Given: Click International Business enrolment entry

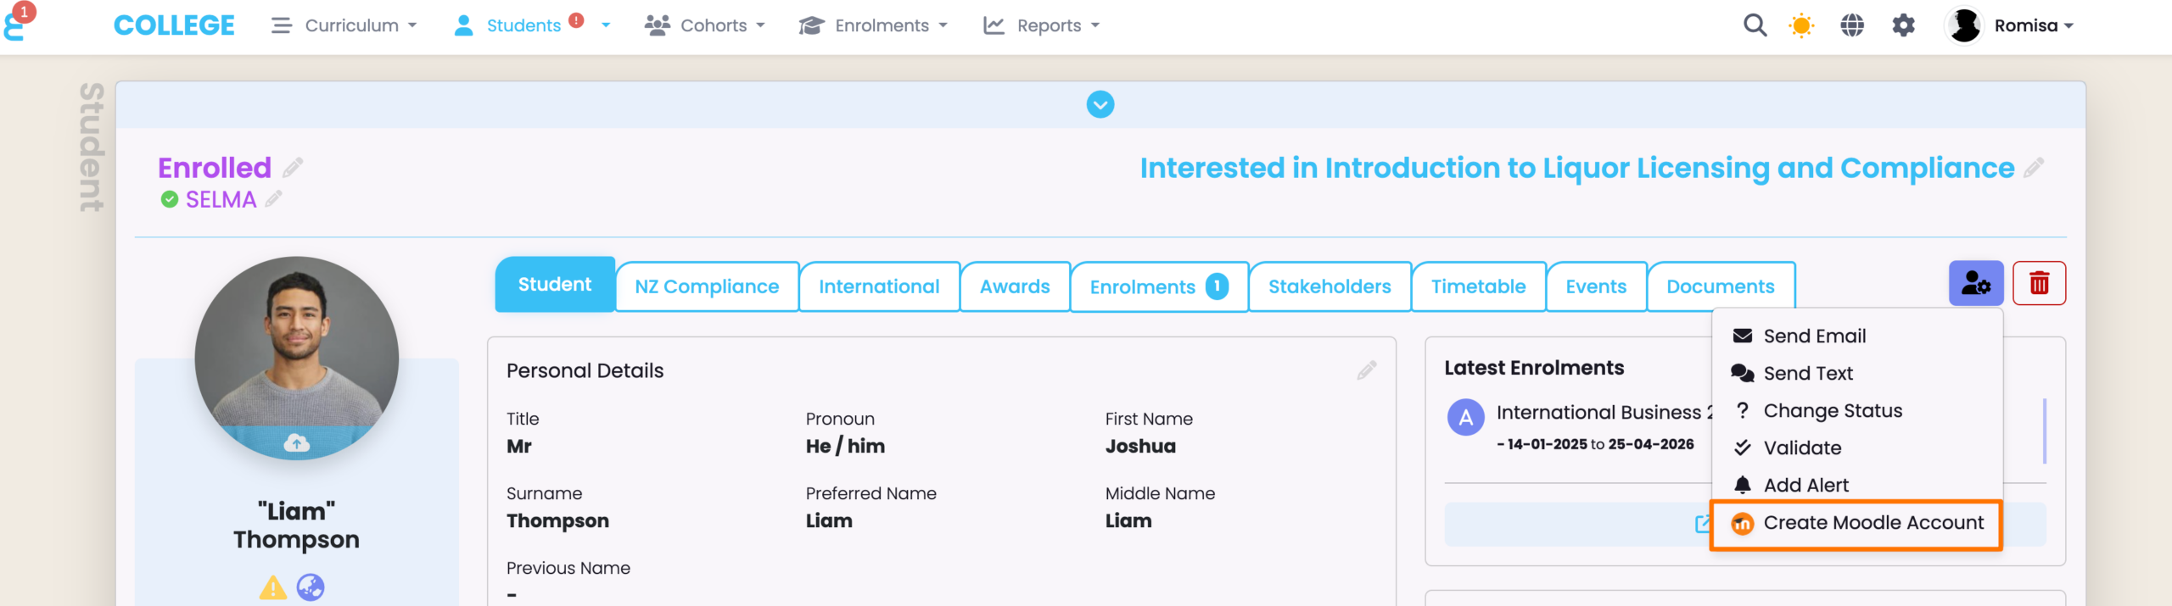Looking at the screenshot, I should 1598,413.
